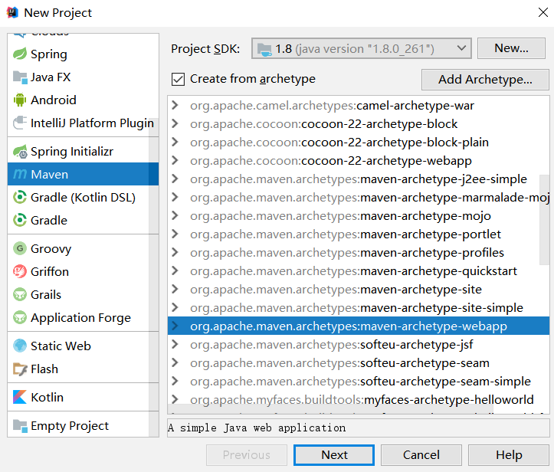Select softeu-archetype-seam archetype
The image size is (554, 472).
(x=359, y=362)
